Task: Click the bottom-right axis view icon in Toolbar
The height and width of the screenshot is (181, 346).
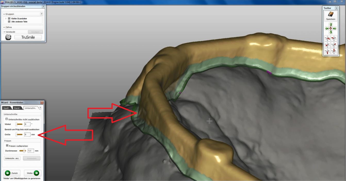Action: coord(334,51)
